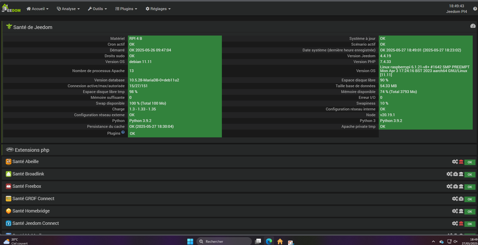Viewport: 478px width, 245px height.
Task: Open the Outils menu
Action: [x=97, y=9]
